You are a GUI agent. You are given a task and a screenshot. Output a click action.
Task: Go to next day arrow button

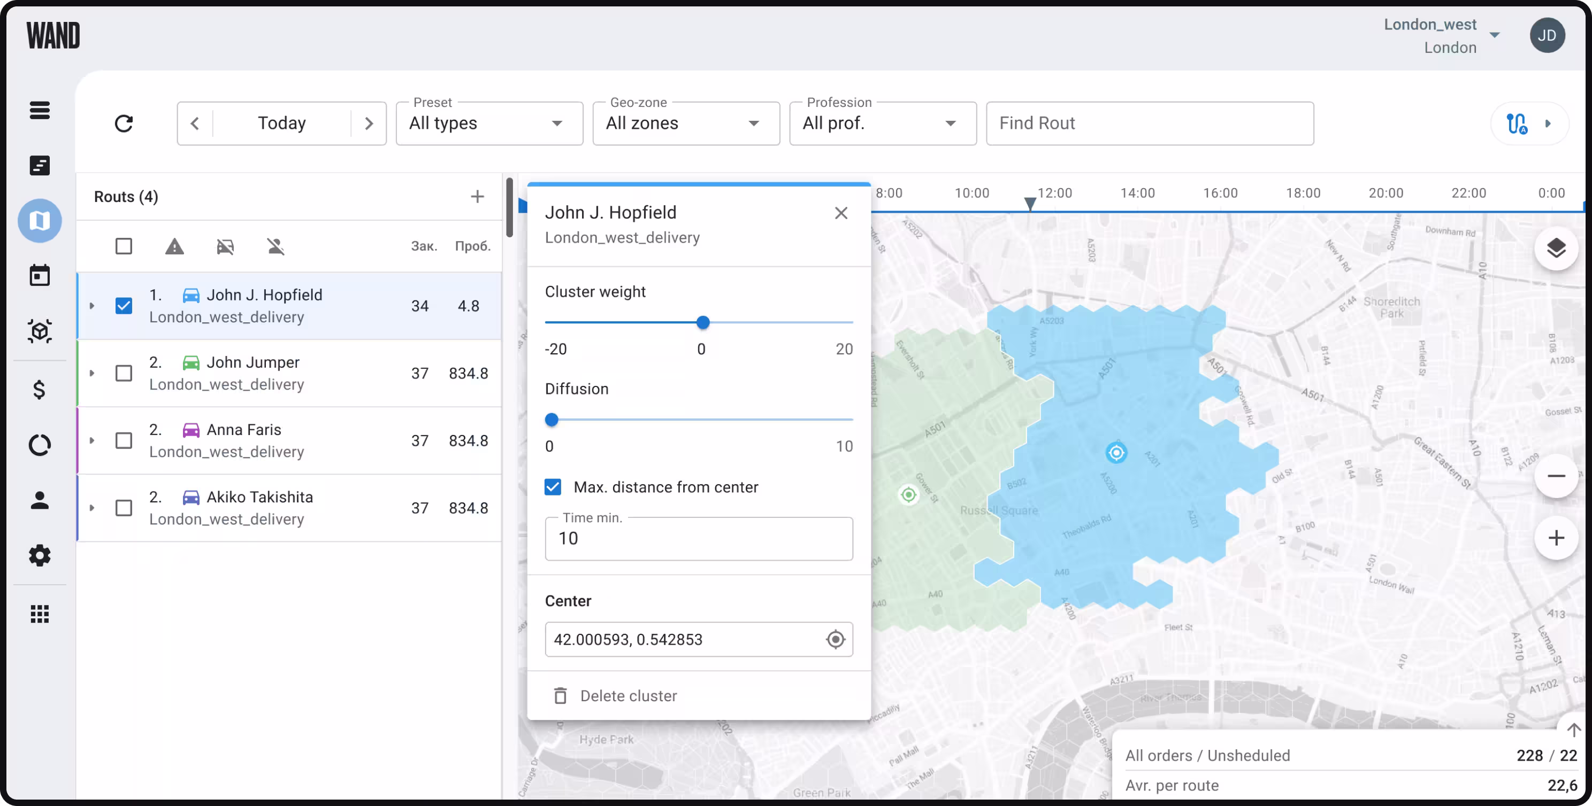(369, 123)
